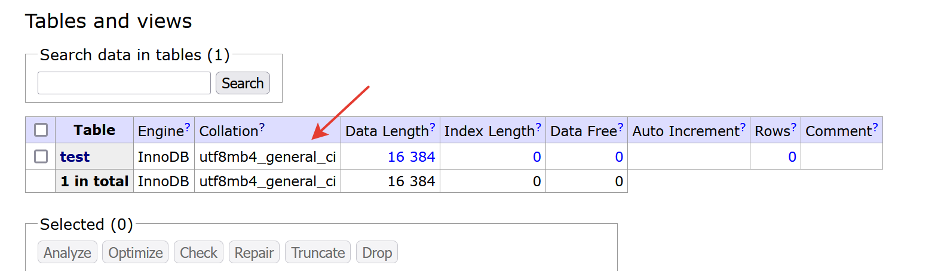Open the Auto Increment help question mark
Viewport: 941px width, 271px height.
click(x=743, y=127)
